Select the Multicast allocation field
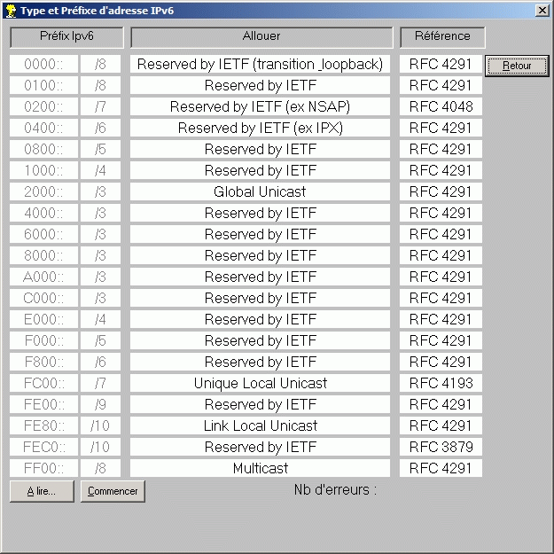 point(260,469)
